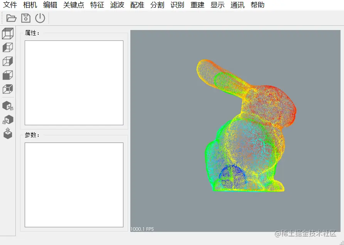Open the 相机 menu
Viewport: 344px width, 245px height.
coord(30,5)
